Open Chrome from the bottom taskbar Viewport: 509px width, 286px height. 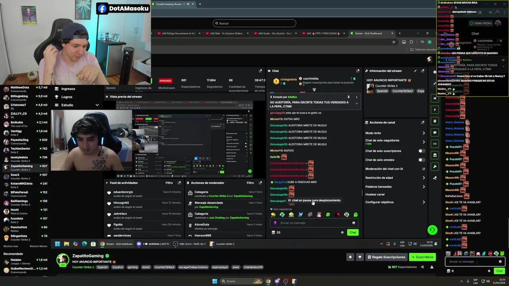[x=268, y=281]
